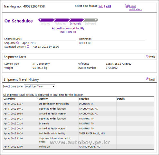Click question icon in Shipment Facts header
This screenshot has width=159, height=155.
pyautogui.click(x=147, y=56)
